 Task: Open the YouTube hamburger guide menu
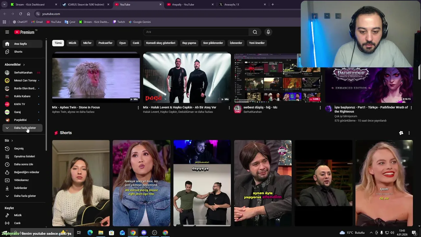click(x=7, y=32)
